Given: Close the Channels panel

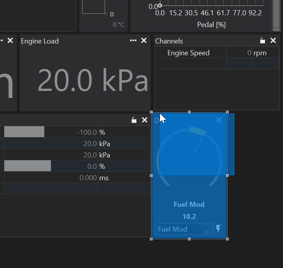Looking at the screenshot, I should pos(273,41).
